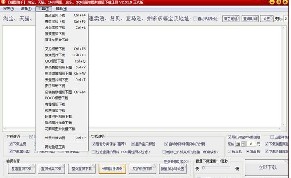Click the 清空地址 button

231,19
